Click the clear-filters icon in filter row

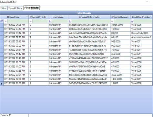(x=2, y=21)
